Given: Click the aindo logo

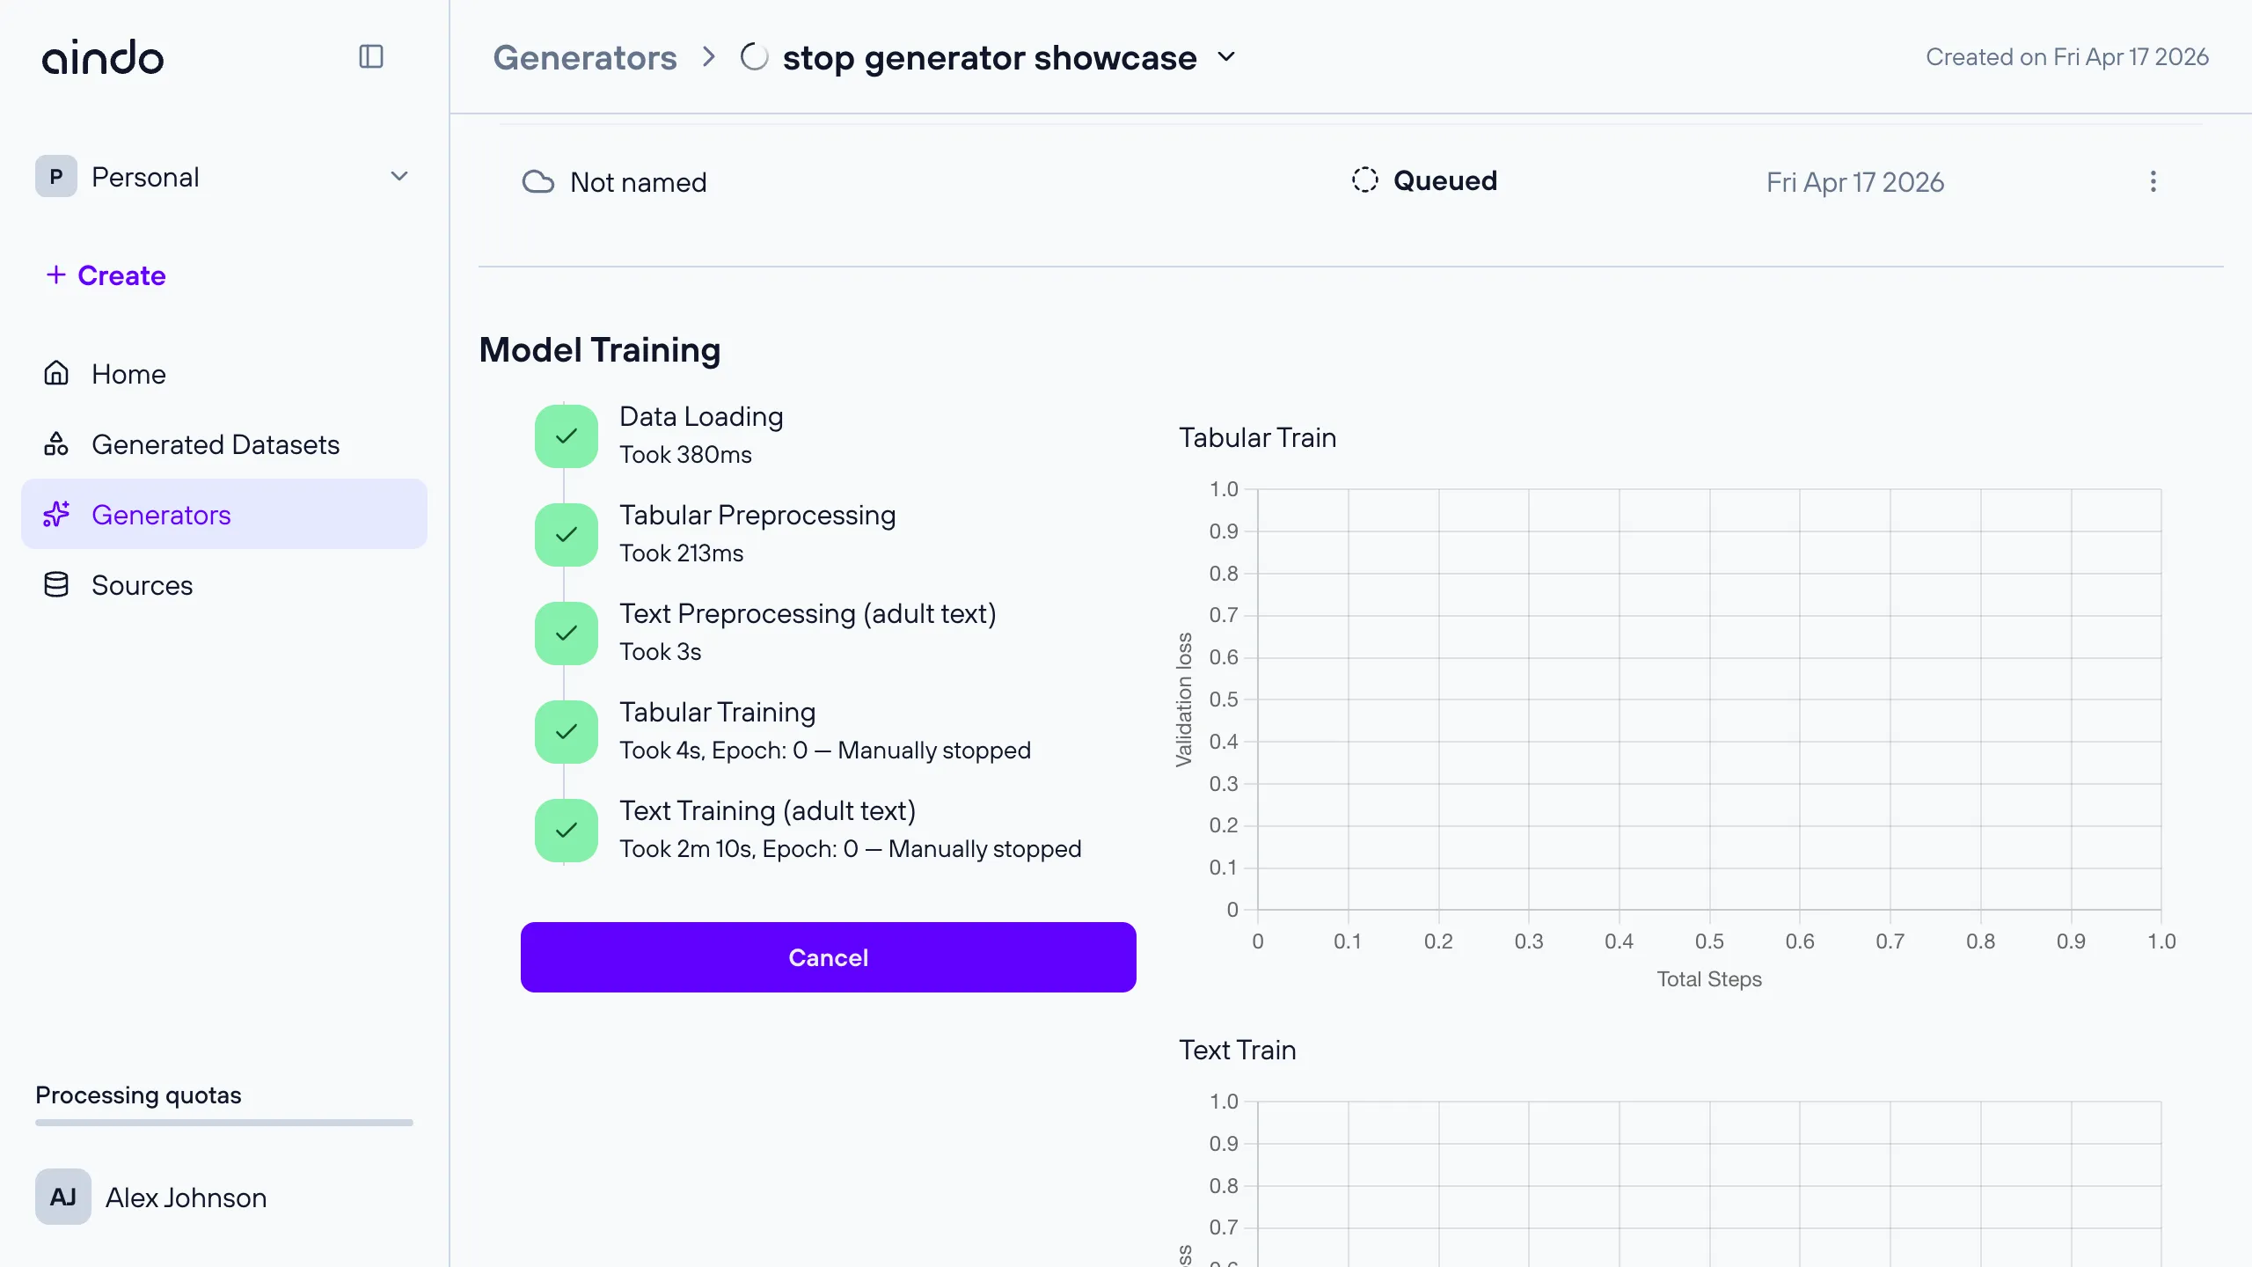Looking at the screenshot, I should pos(103,57).
